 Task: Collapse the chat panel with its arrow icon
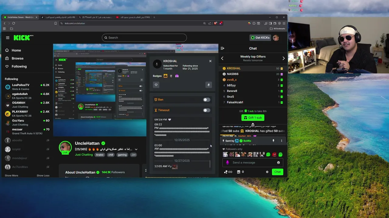tap(222, 48)
